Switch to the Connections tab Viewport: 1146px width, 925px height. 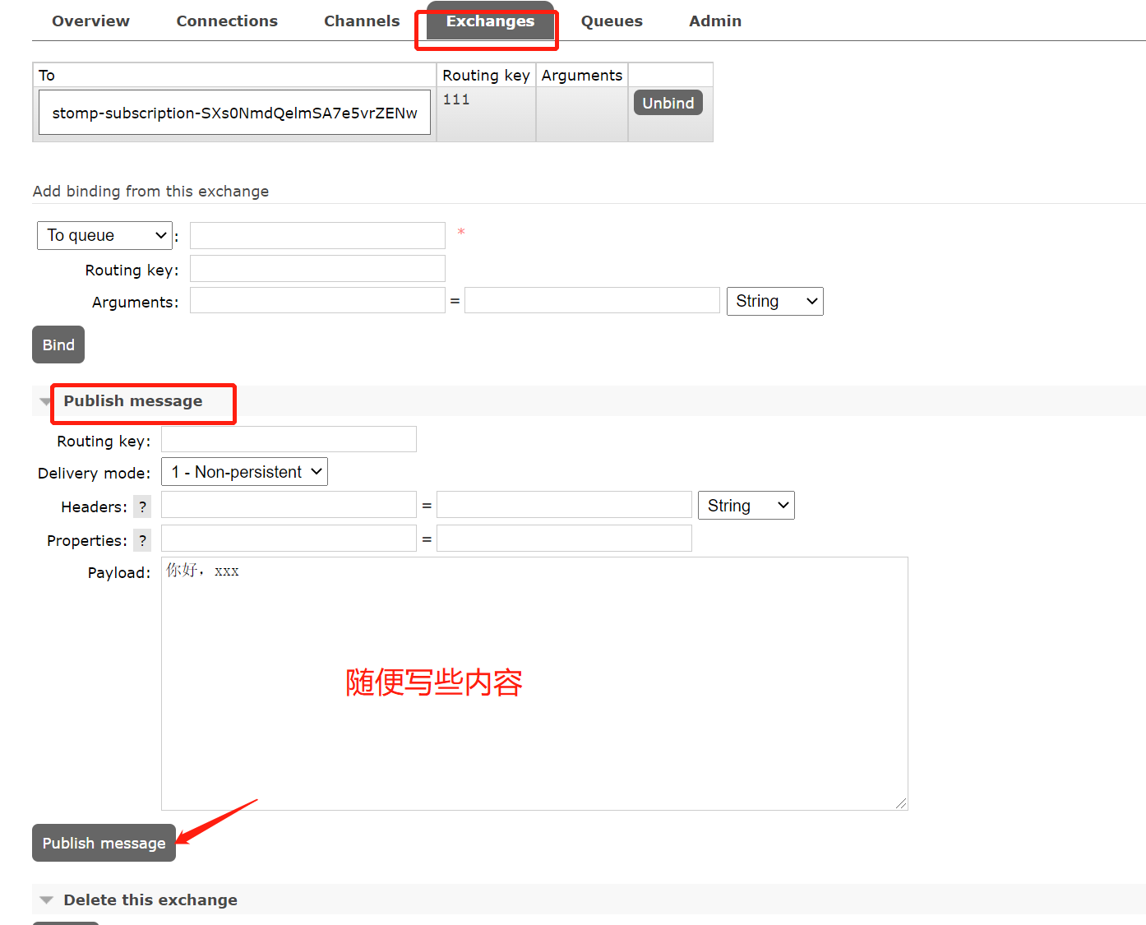coord(227,21)
